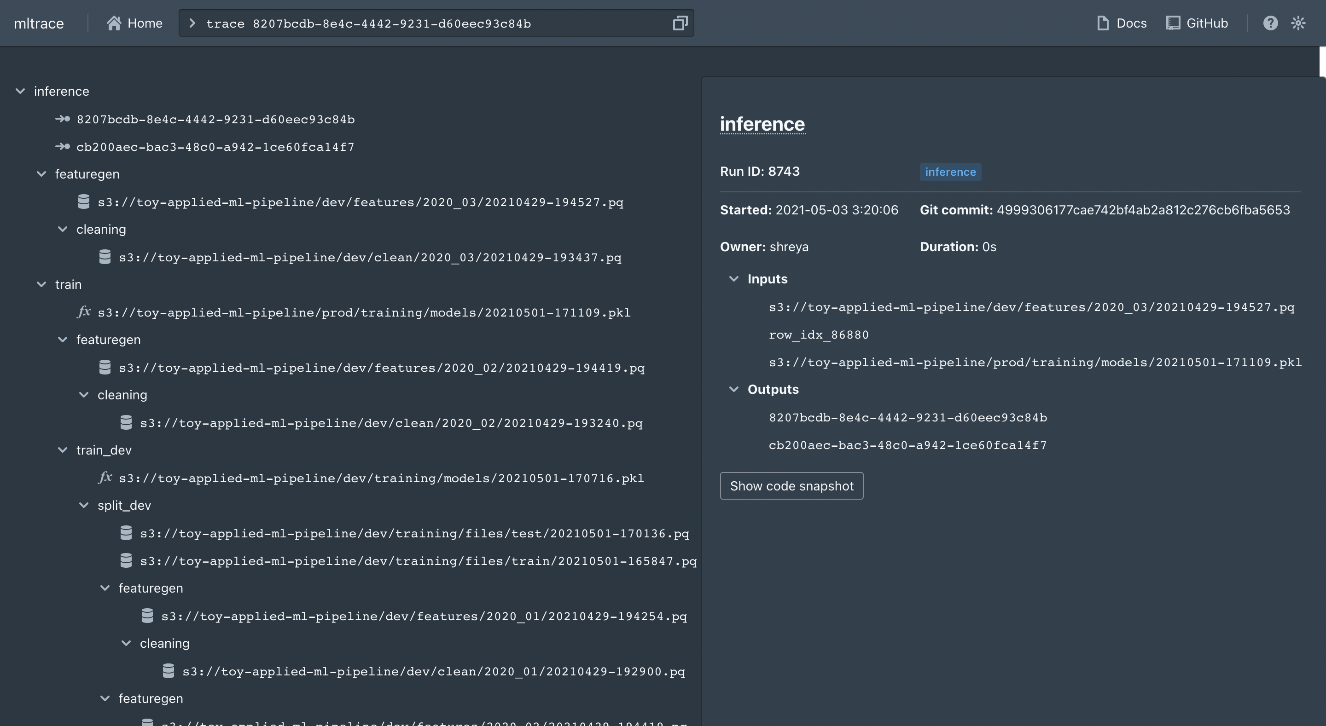1326x726 pixels.
Task: Click the copy icon in the trace command bar
Action: [680, 23]
